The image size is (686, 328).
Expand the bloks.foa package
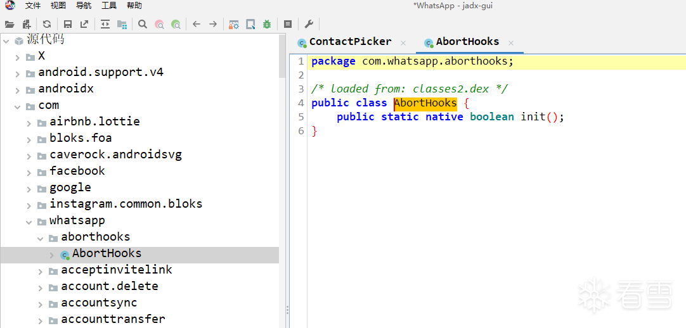click(x=29, y=140)
